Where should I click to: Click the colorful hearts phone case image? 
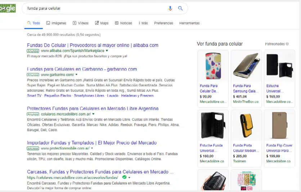(213, 66)
